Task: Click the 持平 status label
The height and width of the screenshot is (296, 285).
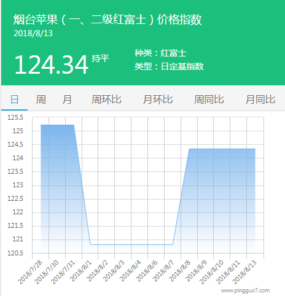Action: click(100, 58)
